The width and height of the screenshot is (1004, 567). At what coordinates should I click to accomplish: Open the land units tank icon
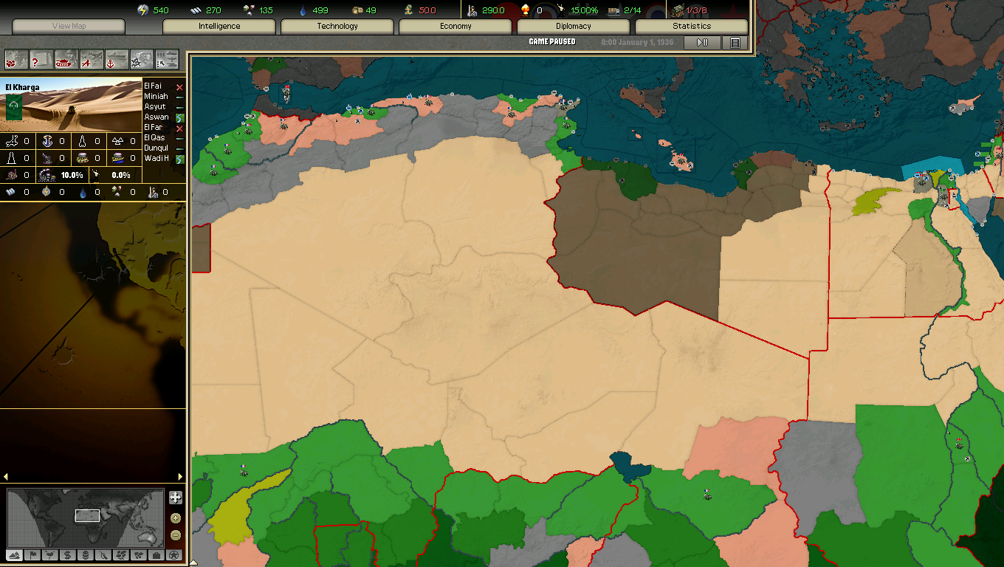[x=66, y=59]
